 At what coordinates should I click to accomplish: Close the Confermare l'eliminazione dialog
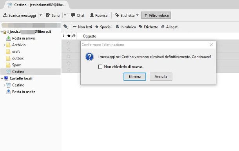tap(211, 45)
